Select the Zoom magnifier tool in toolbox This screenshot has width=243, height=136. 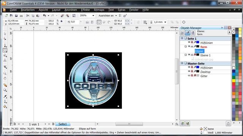click(x=5, y=73)
